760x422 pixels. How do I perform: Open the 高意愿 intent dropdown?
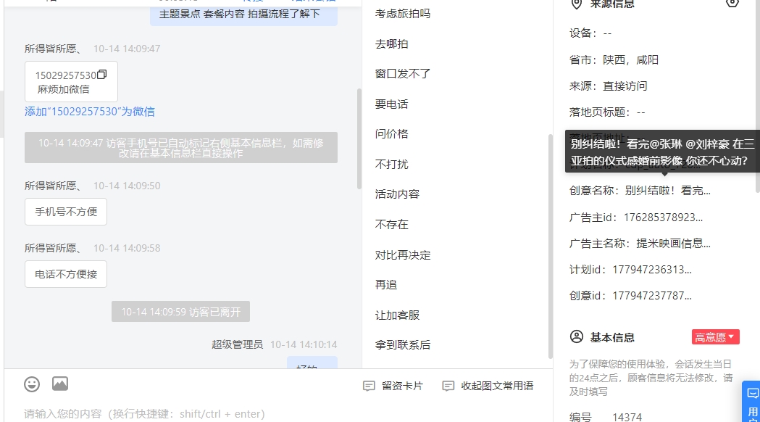pyautogui.click(x=715, y=337)
